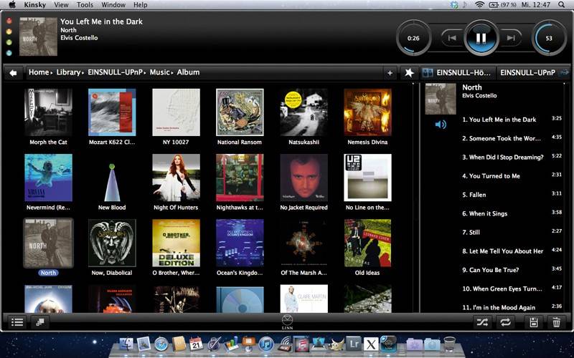Skip to the previous track
This screenshot has width=574, height=358.
point(452,38)
